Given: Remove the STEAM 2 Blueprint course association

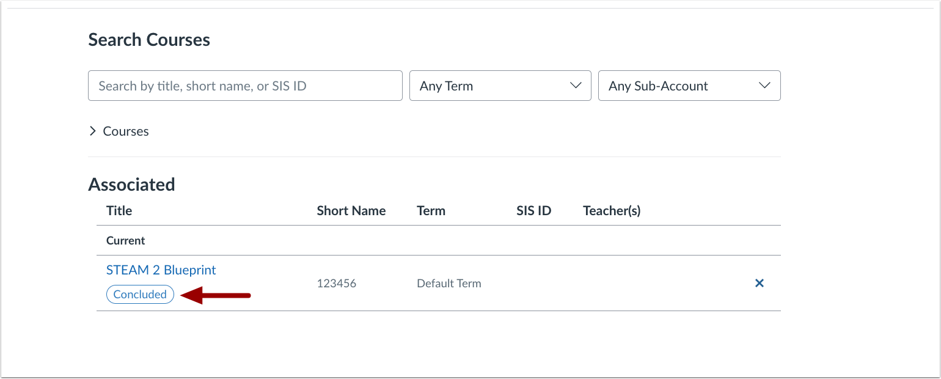Looking at the screenshot, I should coord(759,283).
